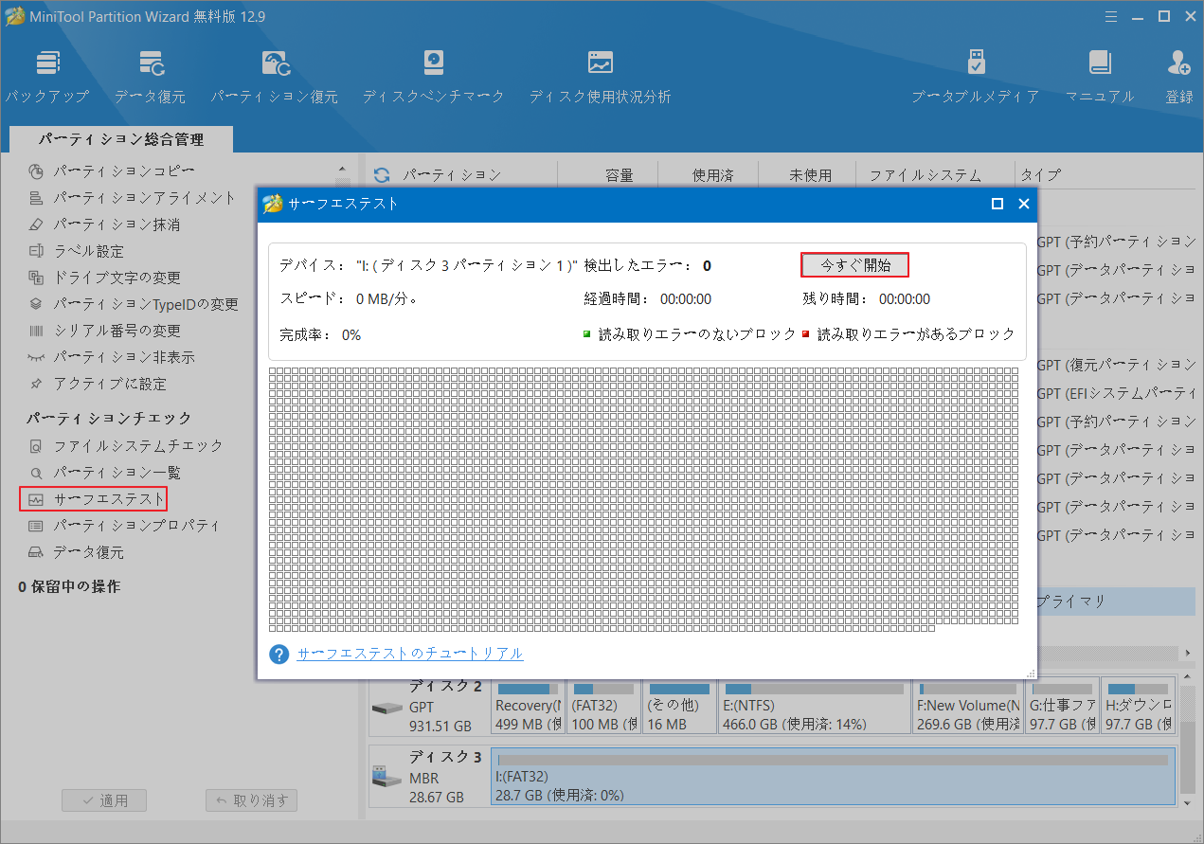Open the Manual (マニュアル)
This screenshot has height=844, width=1204.
click(1100, 78)
